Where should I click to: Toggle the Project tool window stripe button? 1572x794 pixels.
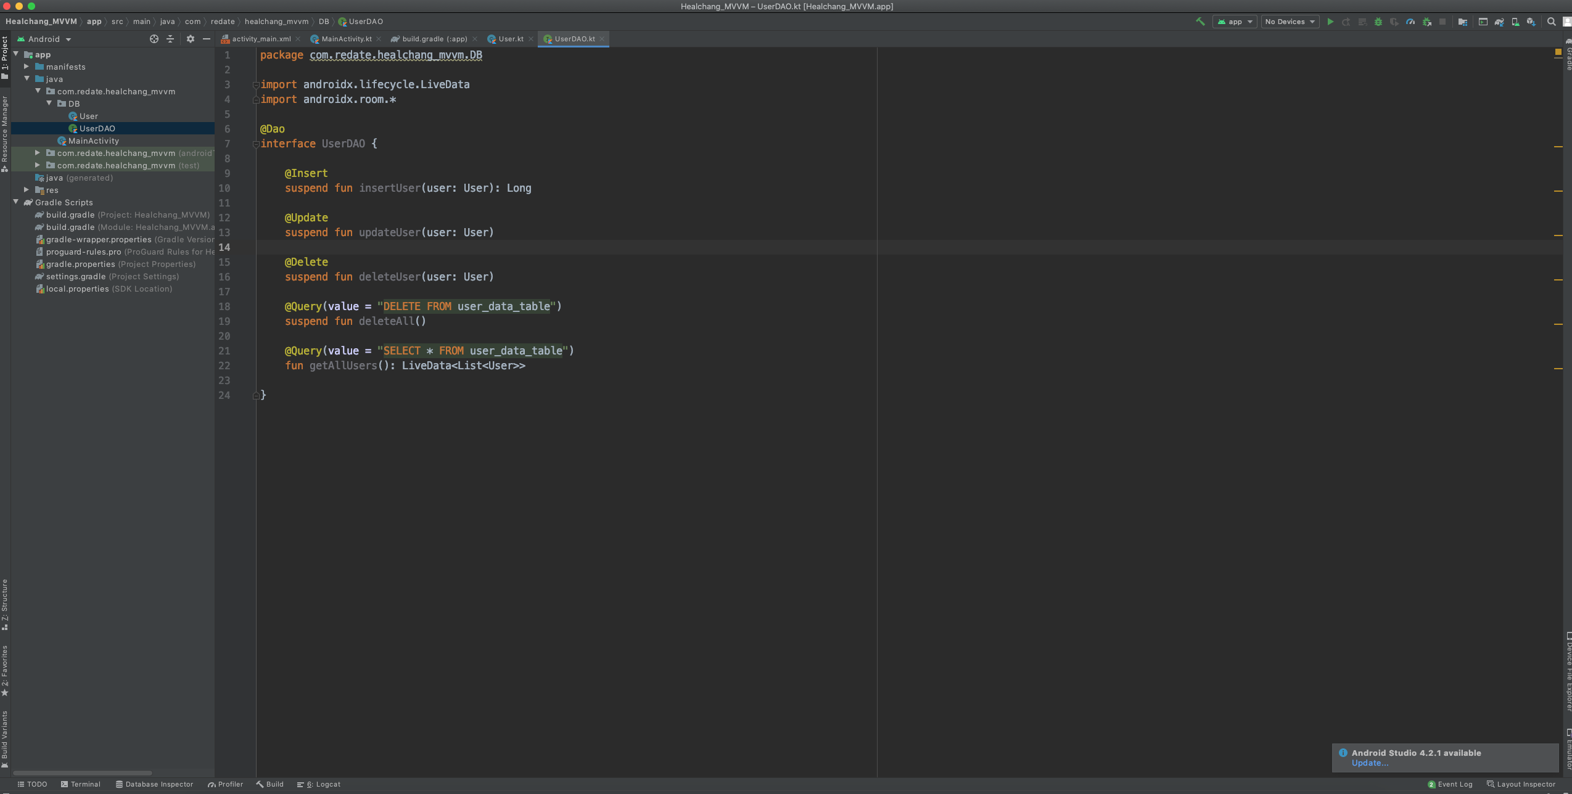coord(5,57)
